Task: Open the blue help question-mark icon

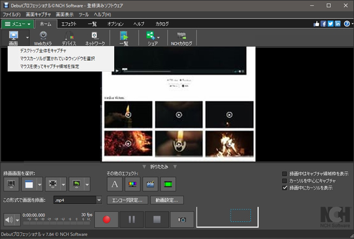Action: tap(347, 24)
